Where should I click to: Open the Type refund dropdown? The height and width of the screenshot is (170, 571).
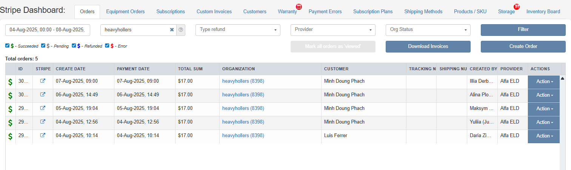pyautogui.click(x=238, y=30)
